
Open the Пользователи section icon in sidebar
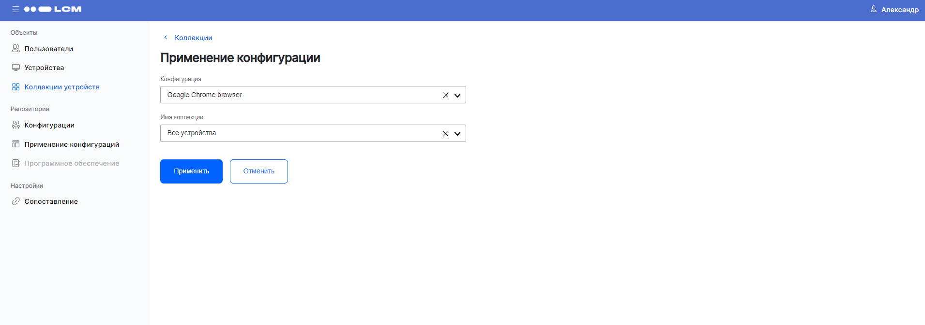[x=15, y=48]
